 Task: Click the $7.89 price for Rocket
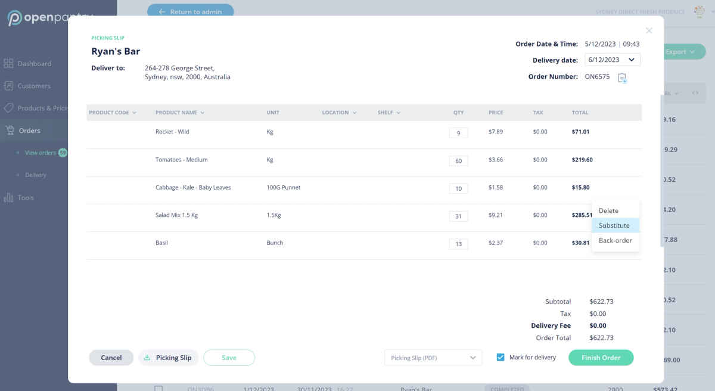click(x=496, y=132)
